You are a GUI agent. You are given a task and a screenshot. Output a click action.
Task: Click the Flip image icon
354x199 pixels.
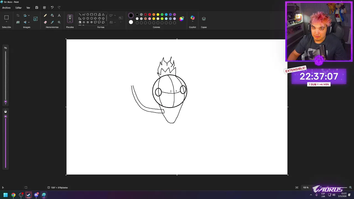click(x=25, y=22)
